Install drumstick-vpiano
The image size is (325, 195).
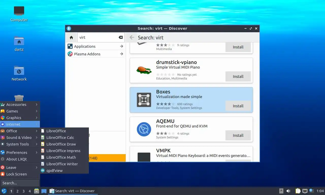click(x=238, y=76)
